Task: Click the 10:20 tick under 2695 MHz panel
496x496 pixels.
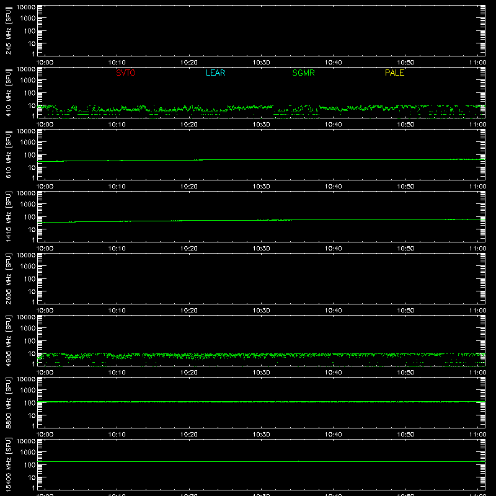Action: (x=189, y=311)
